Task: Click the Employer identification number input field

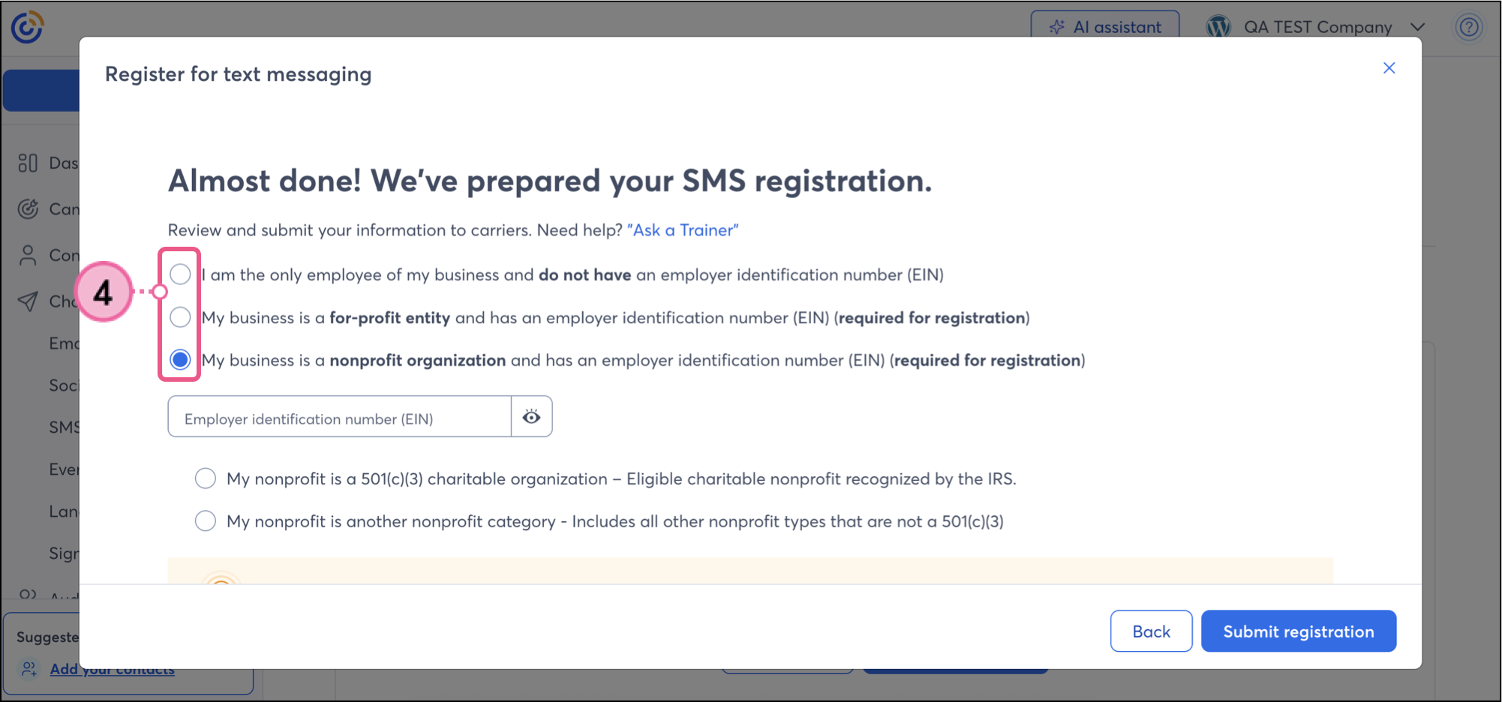Action: (x=340, y=417)
